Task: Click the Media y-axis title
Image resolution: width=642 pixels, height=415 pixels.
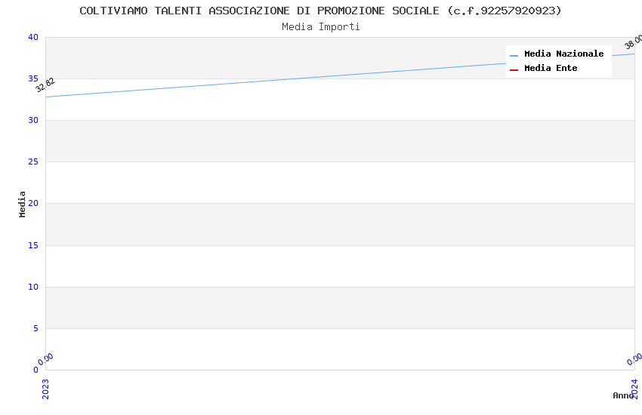Action: click(23, 204)
